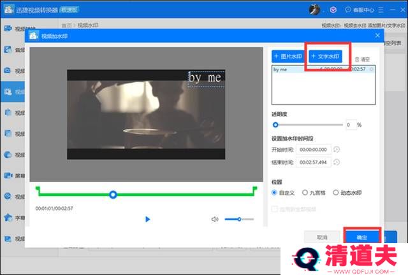Select the 自定义 position option

[x=275, y=192]
